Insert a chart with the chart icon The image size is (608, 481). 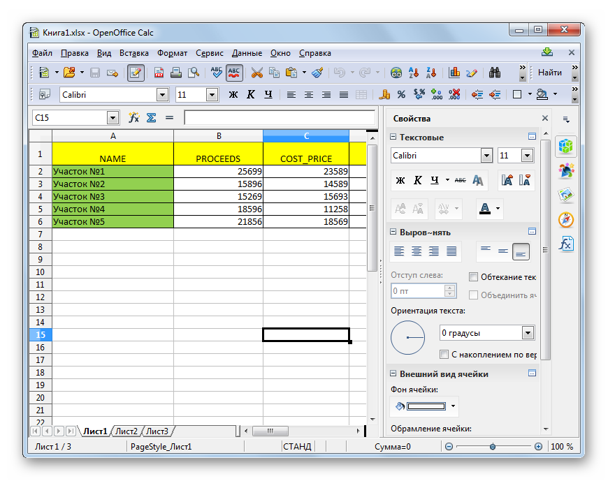tap(454, 73)
